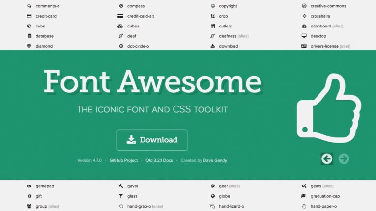Click the hand-paper-o icon
Screen dimensions: 376x211
[304, 206]
